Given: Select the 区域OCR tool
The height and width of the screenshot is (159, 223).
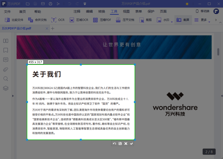Looking at the screenshot, I should pos(79,20).
